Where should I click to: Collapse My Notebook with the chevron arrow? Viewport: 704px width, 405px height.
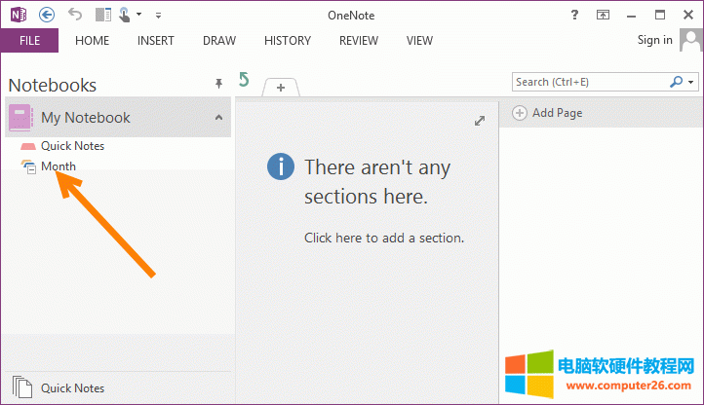(x=218, y=118)
